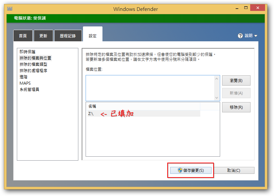The height and width of the screenshot is (196, 274).
Task: Click inside the 檔案位置 text box
Action: (150, 88)
